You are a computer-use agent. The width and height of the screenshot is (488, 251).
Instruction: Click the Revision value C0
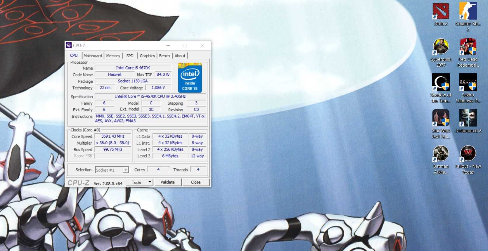coord(196,110)
